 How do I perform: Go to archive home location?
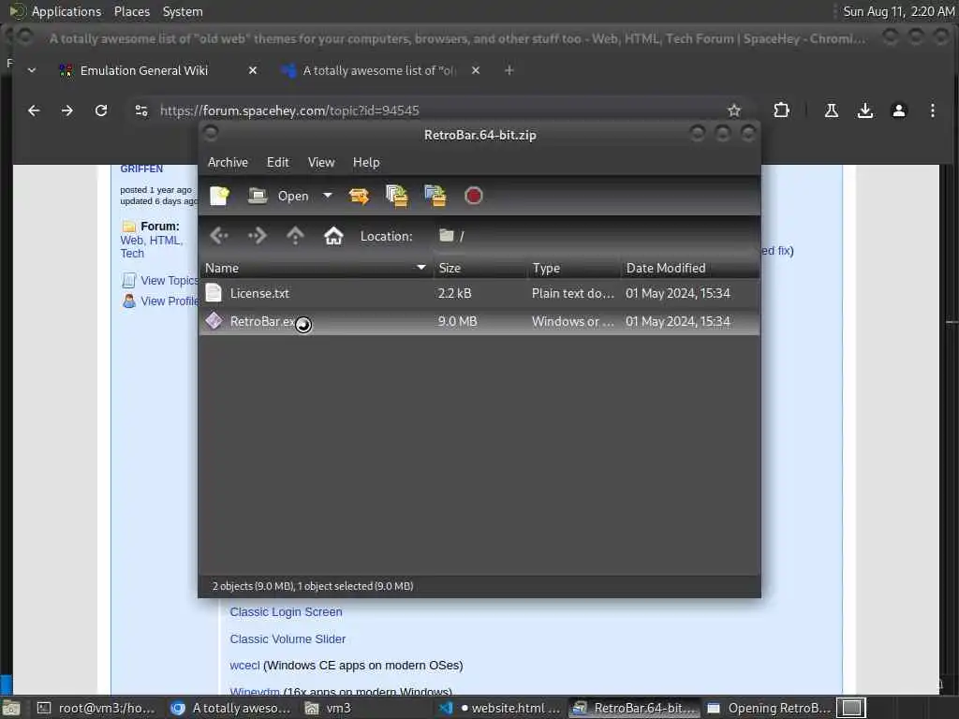[333, 235]
